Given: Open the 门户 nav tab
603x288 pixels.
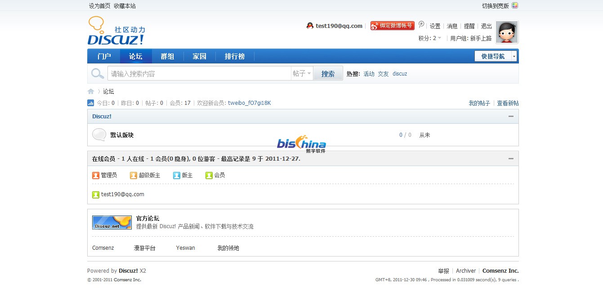Looking at the screenshot, I should pyautogui.click(x=104, y=56).
